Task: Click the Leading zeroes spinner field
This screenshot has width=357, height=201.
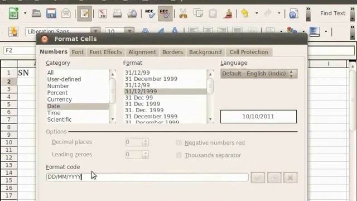Action: (x=137, y=155)
